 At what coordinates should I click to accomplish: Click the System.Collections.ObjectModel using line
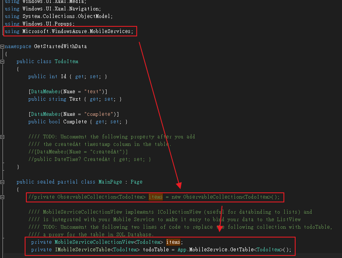click(x=59, y=16)
